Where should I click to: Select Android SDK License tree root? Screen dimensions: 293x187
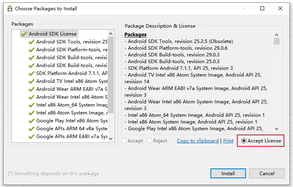(53, 34)
